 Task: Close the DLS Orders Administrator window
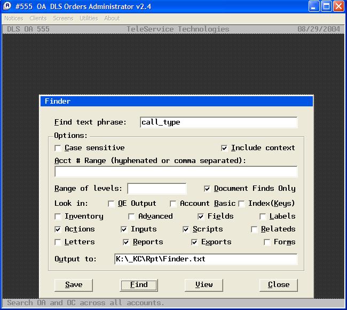(x=338, y=6)
